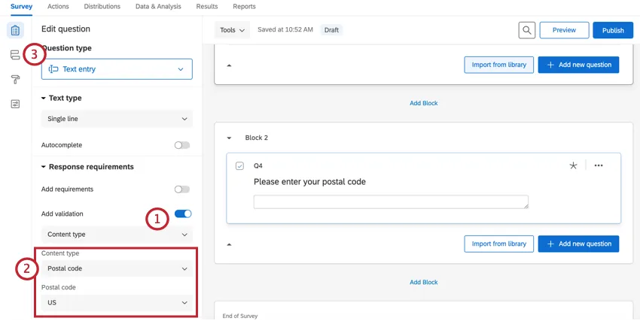Click the 'Saved at 10:52 AM' status text
Image resolution: width=640 pixels, height=321 pixels.
point(285,30)
